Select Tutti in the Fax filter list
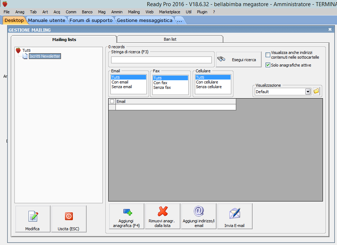Screen dimensions: 337x245 pos(170,78)
